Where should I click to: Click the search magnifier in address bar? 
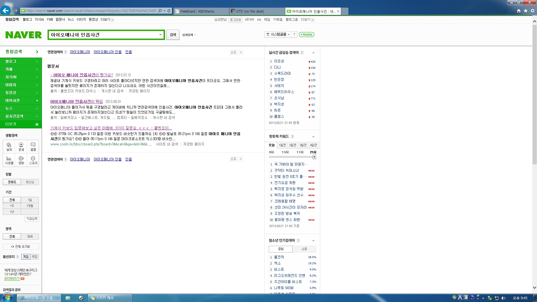160,11
